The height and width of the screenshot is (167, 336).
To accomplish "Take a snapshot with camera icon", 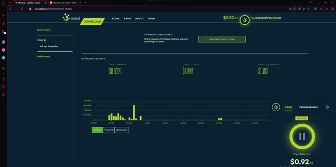I will (x=295, y=9).
